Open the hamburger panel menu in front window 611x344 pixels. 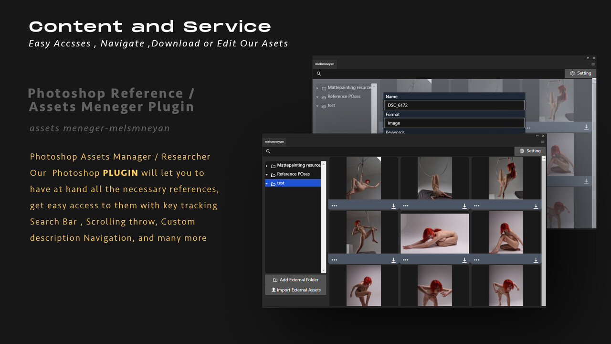(543, 142)
